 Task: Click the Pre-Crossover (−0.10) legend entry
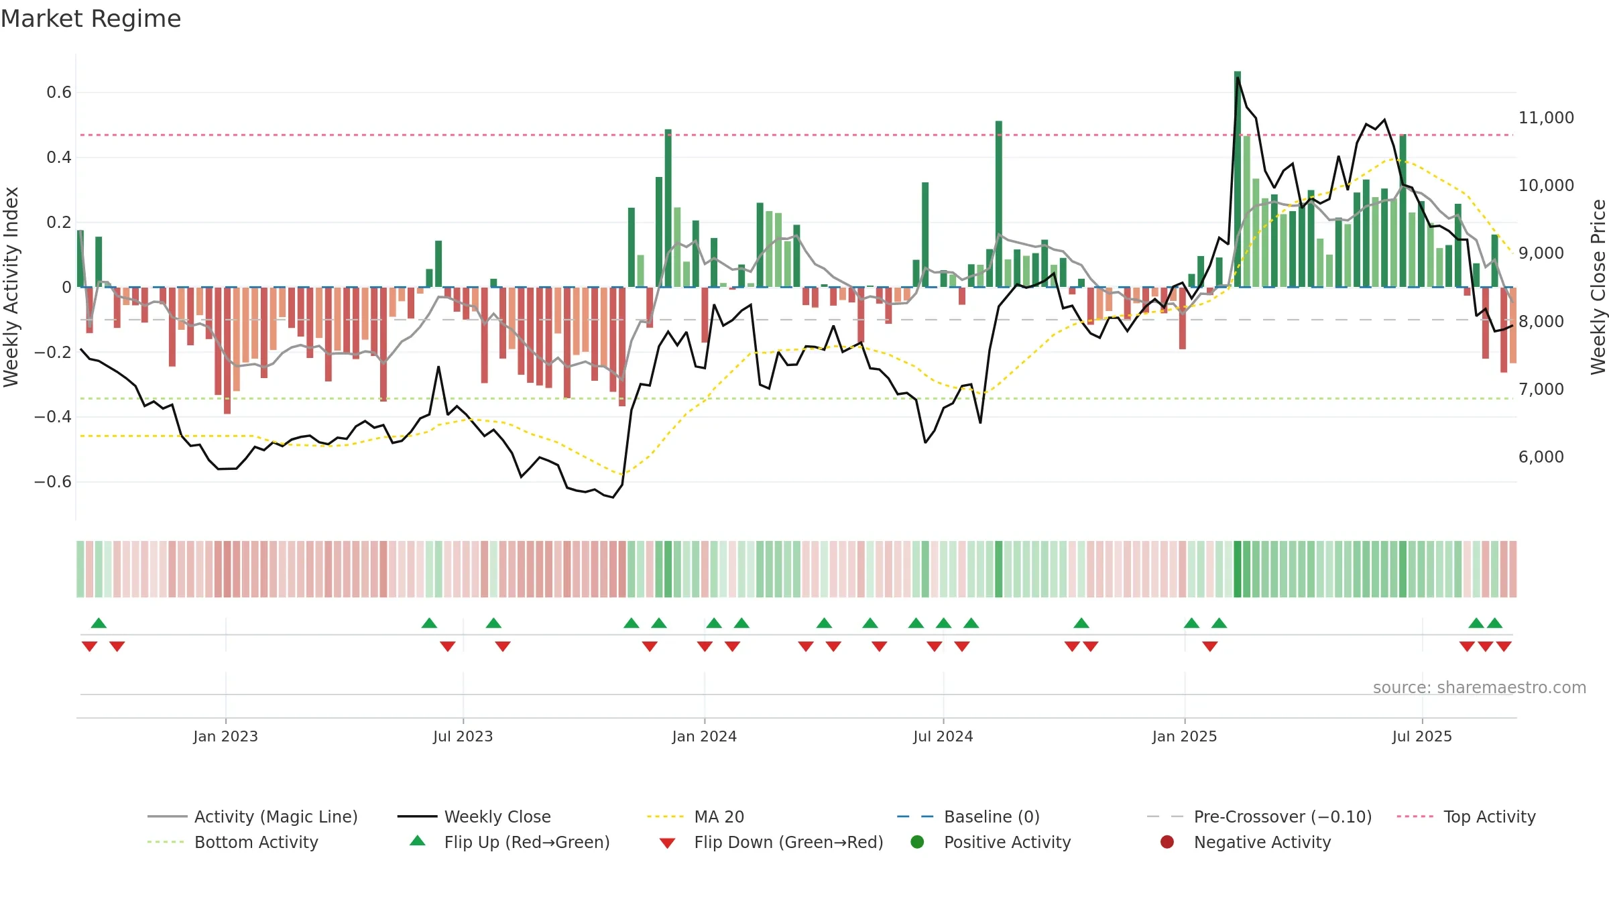[1259, 817]
